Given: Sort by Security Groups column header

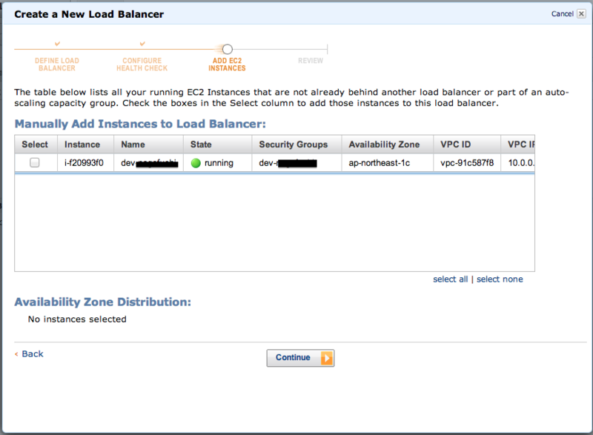Looking at the screenshot, I should [x=297, y=145].
